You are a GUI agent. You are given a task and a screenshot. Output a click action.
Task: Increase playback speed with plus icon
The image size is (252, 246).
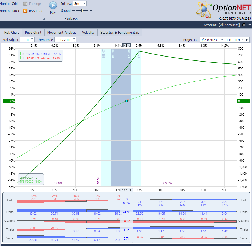click(91, 10)
